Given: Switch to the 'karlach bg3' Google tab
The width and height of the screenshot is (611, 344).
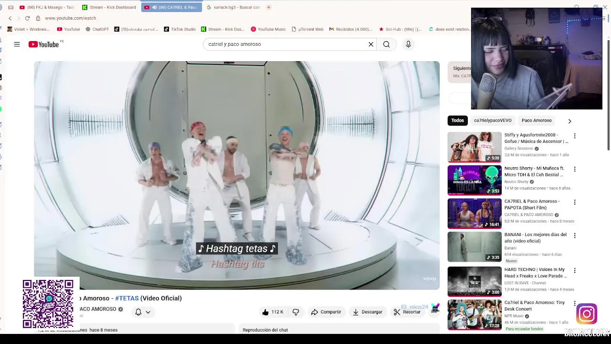Looking at the screenshot, I should pos(234,7).
